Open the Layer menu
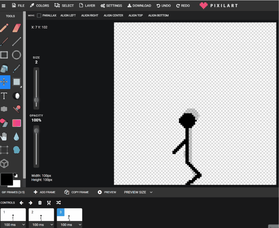The image size is (279, 228). (x=87, y=5)
